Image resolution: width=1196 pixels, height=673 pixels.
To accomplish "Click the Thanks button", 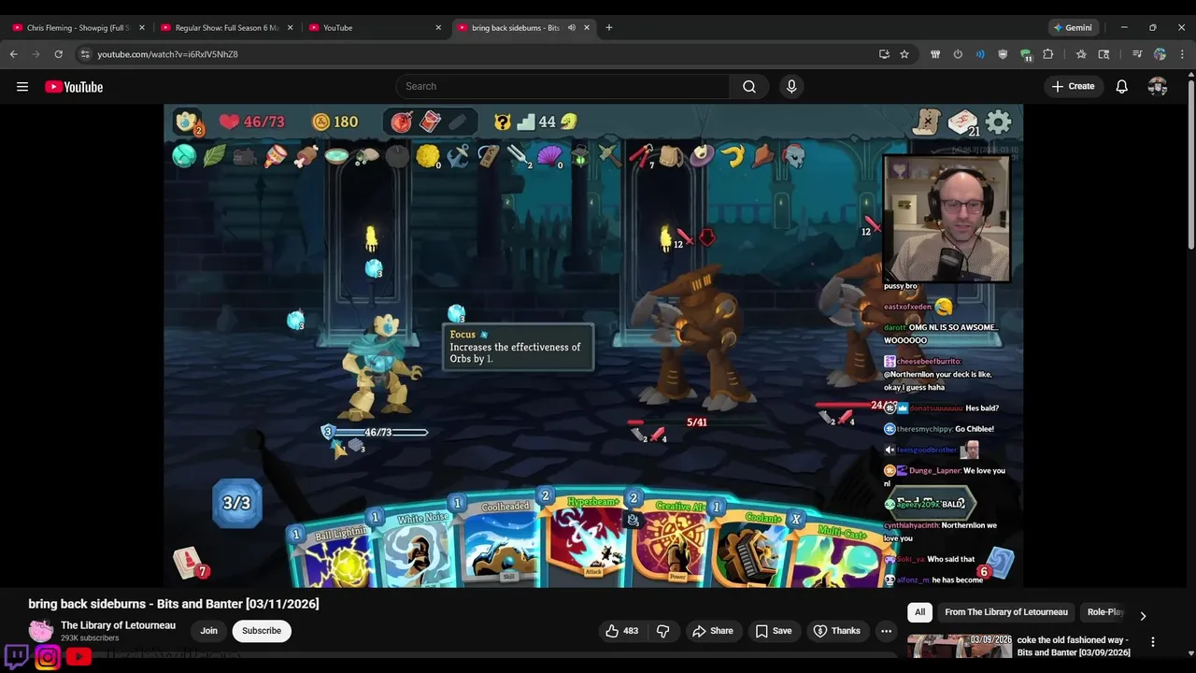I will [x=837, y=631].
